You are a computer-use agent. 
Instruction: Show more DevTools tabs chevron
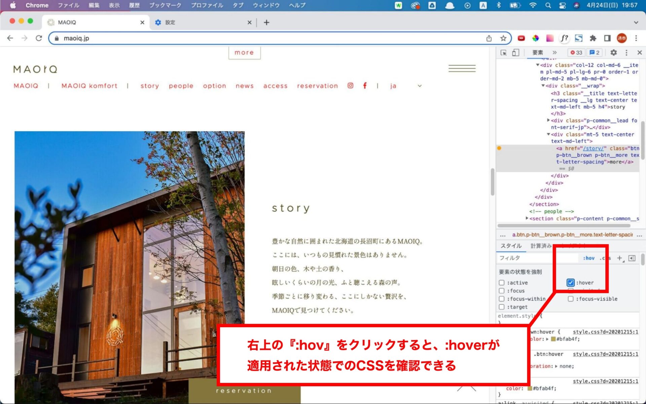pos(554,53)
